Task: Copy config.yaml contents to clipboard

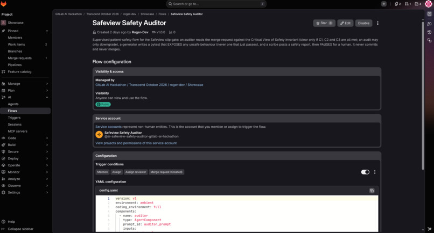Action: (x=372, y=191)
